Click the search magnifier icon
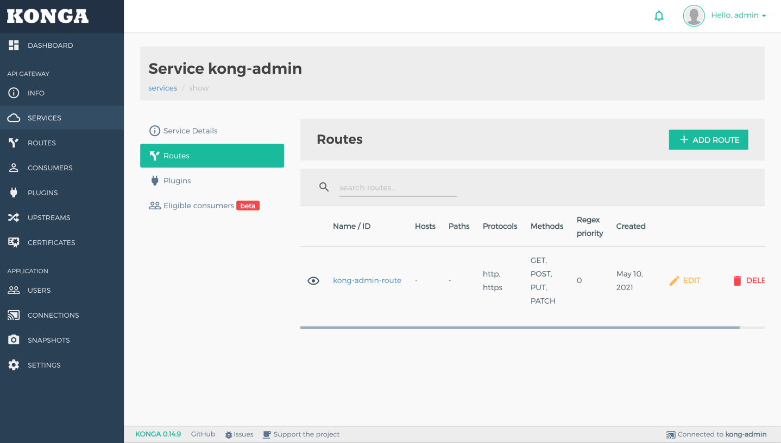This screenshot has width=781, height=443. (x=324, y=187)
